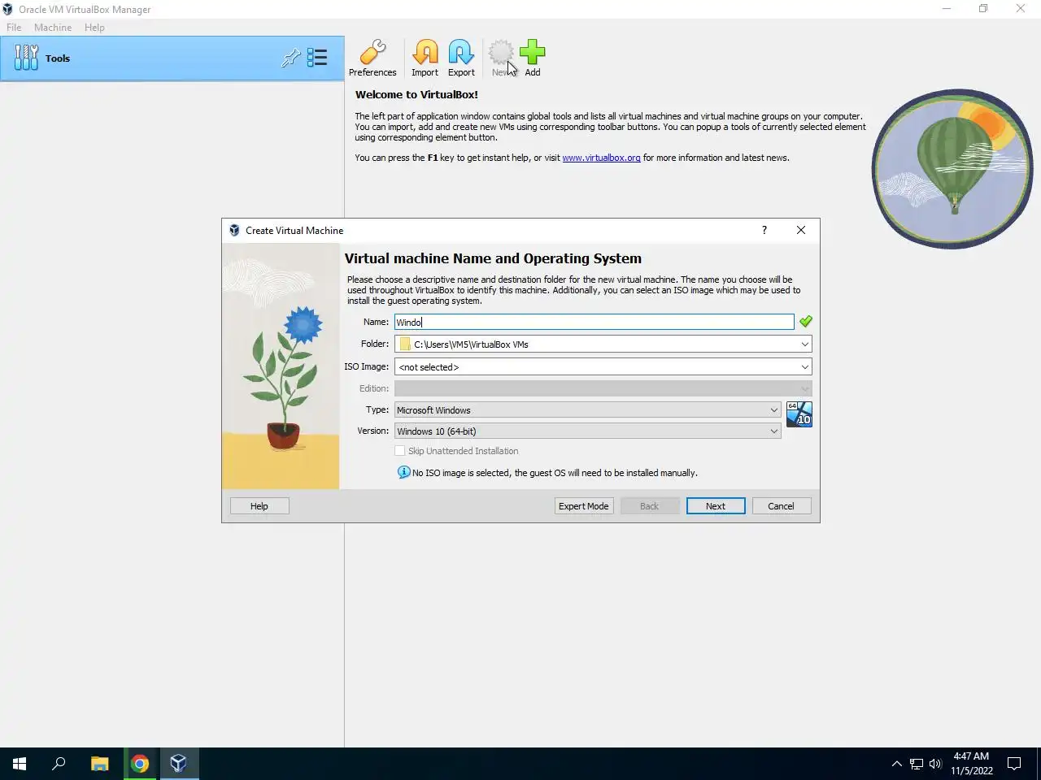The image size is (1041, 780).
Task: Expand the Folder dropdown
Action: (804, 344)
